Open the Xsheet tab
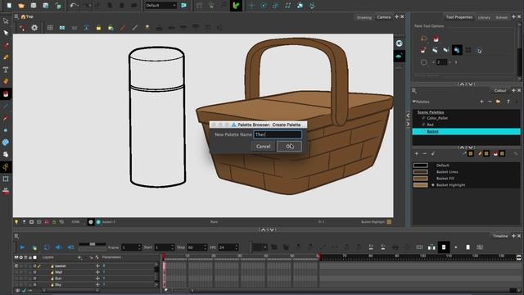Screen dimensions: 524x295 501,17
